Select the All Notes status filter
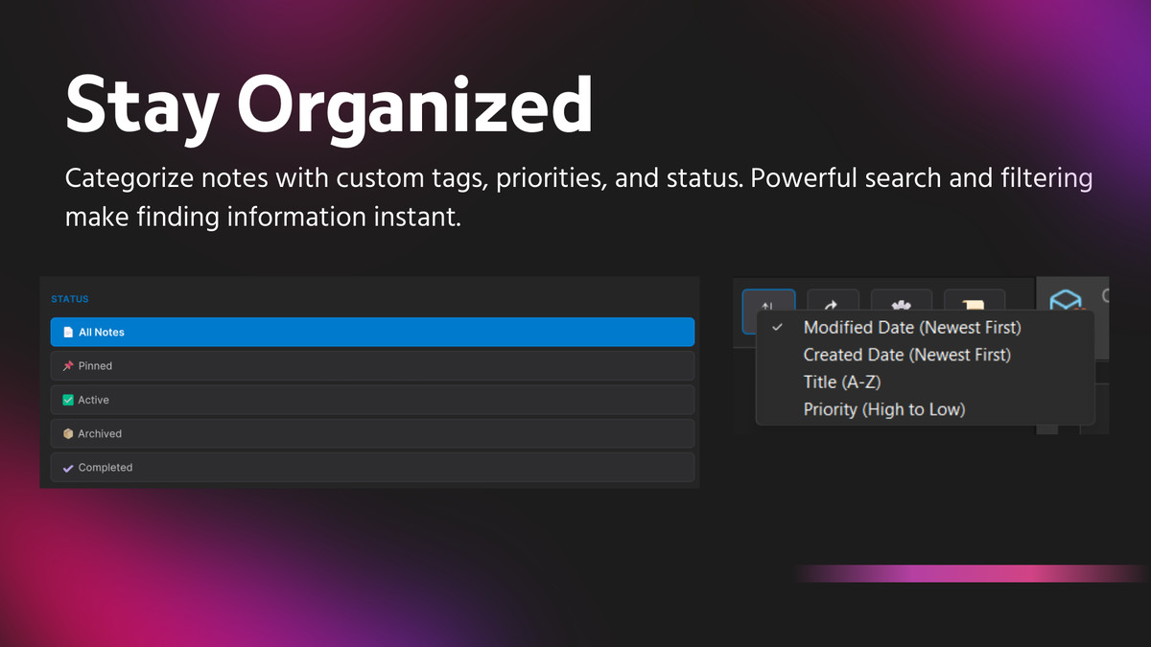Screen dimensions: 1151x647 [x=372, y=332]
